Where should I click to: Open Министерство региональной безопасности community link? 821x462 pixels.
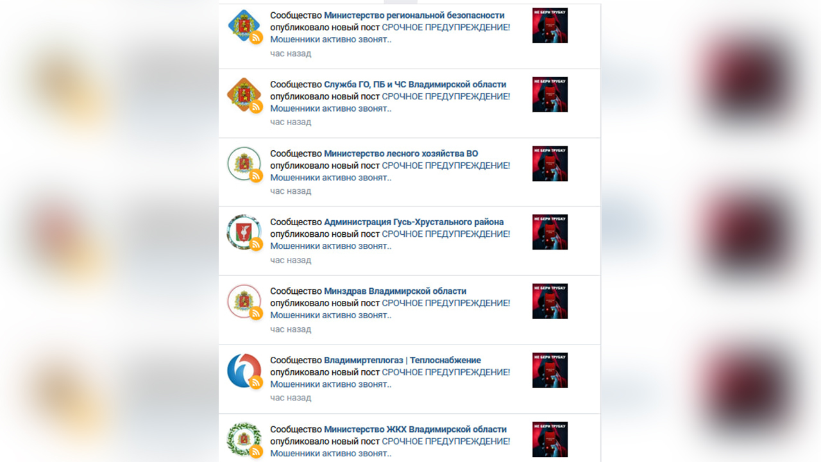point(414,15)
